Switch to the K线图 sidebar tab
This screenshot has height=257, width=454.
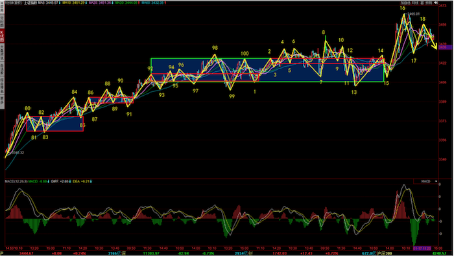point(2,36)
